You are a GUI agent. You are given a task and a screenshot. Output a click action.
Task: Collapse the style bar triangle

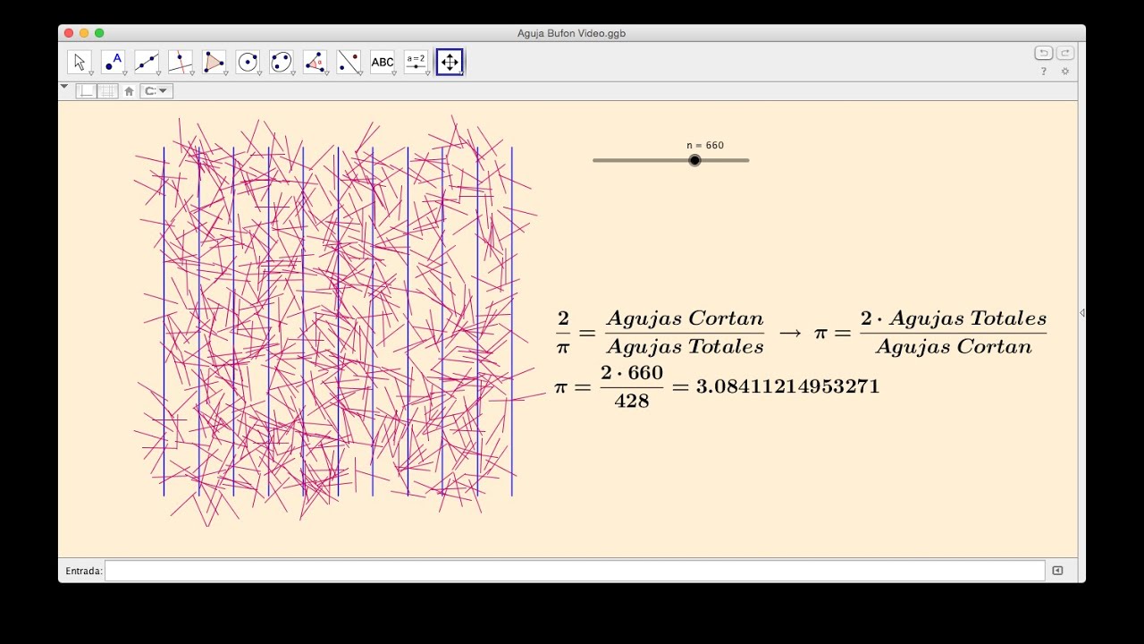63,87
